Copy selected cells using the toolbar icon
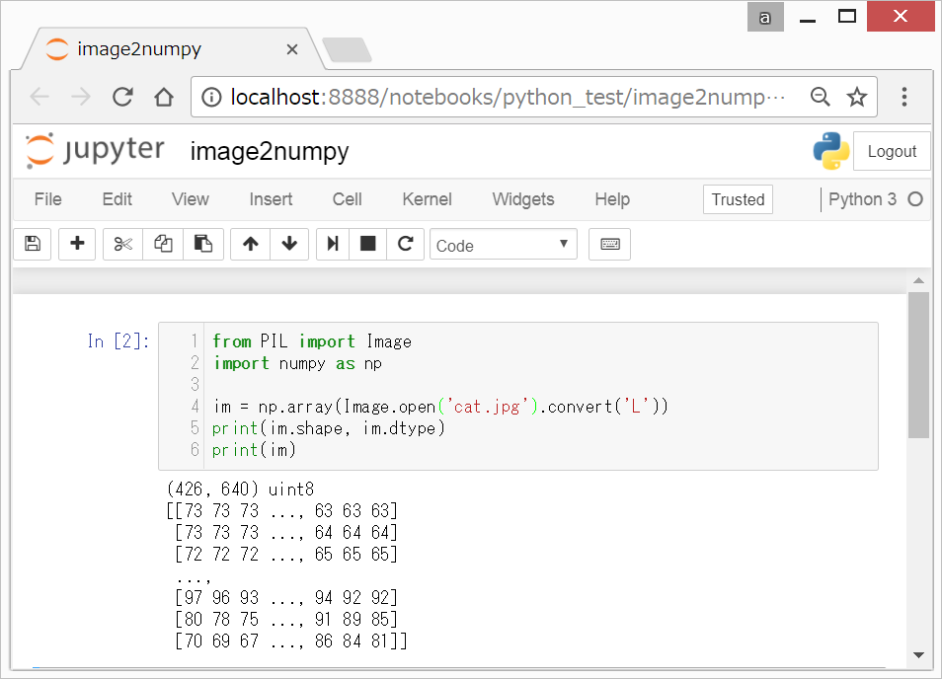This screenshot has width=942, height=679. pos(163,245)
